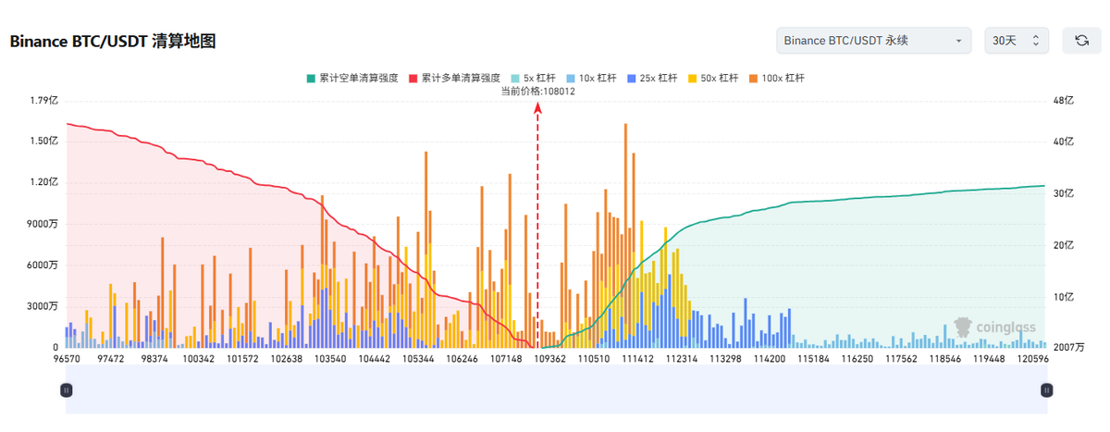Click the 40亿 right axis label
The width and height of the screenshot is (1110, 432).
tap(1064, 142)
